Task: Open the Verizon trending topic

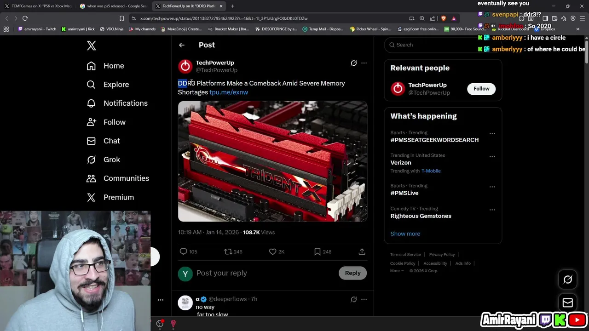Action: pyautogui.click(x=401, y=163)
